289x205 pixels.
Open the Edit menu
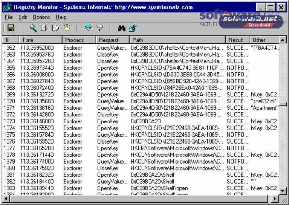(23, 17)
